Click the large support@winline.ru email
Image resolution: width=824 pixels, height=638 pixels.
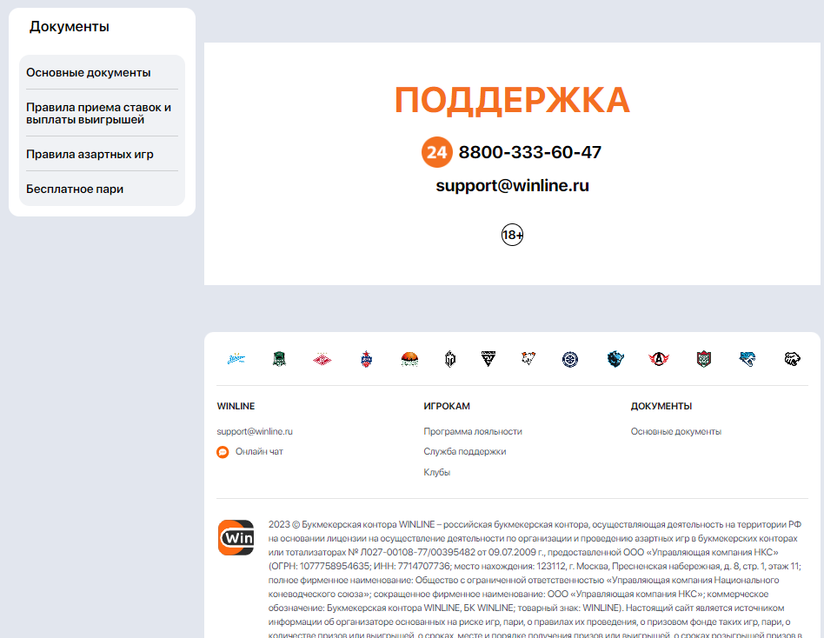coord(512,185)
